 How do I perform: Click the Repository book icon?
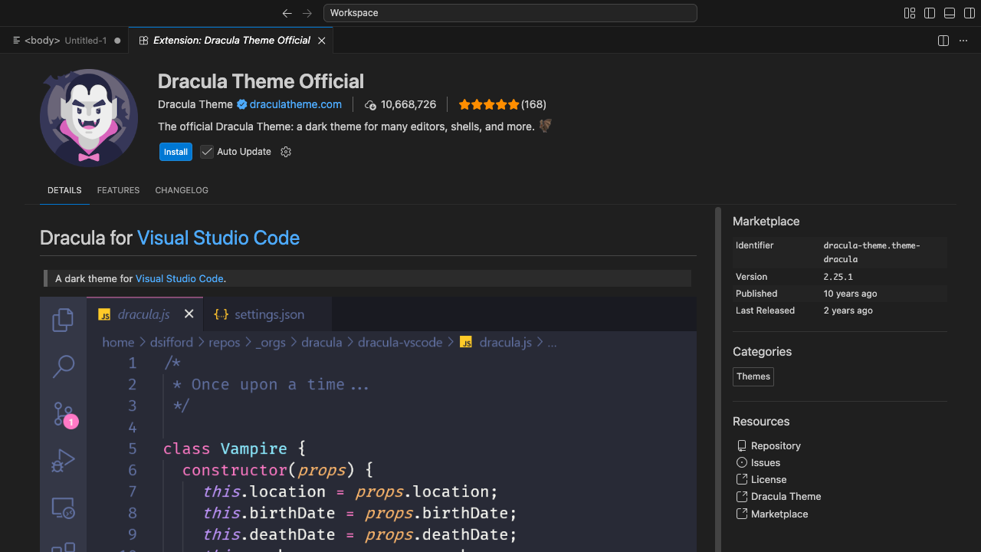tap(741, 445)
